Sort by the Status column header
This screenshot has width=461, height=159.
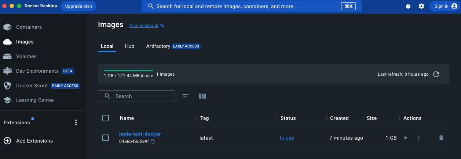(288, 118)
